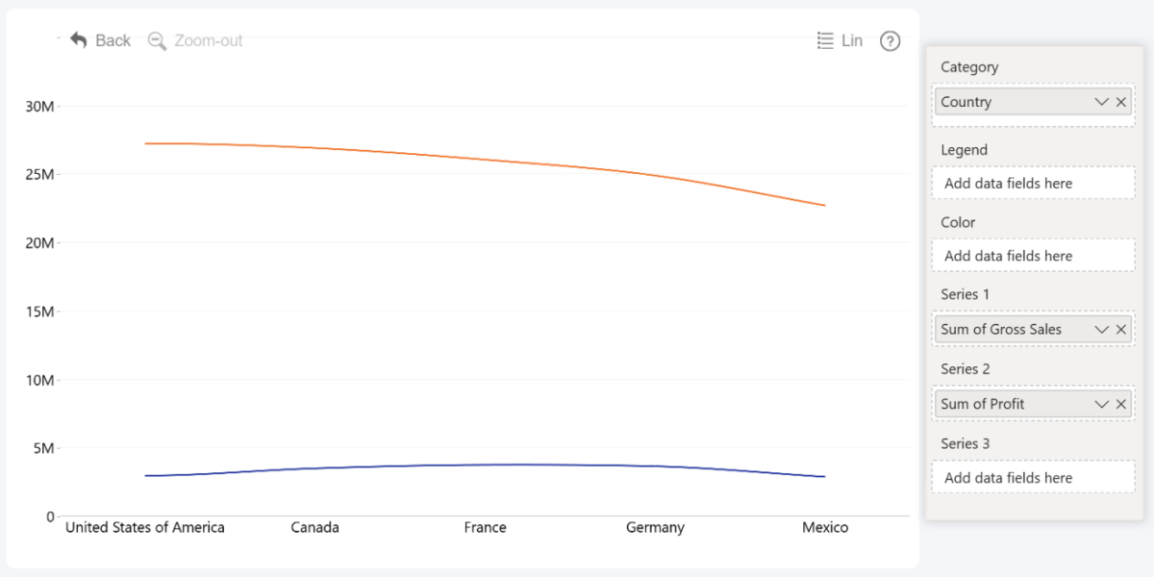Viewport: 1154px width, 577px height.
Task: Click the Lin scale list icon
Action: tap(825, 40)
